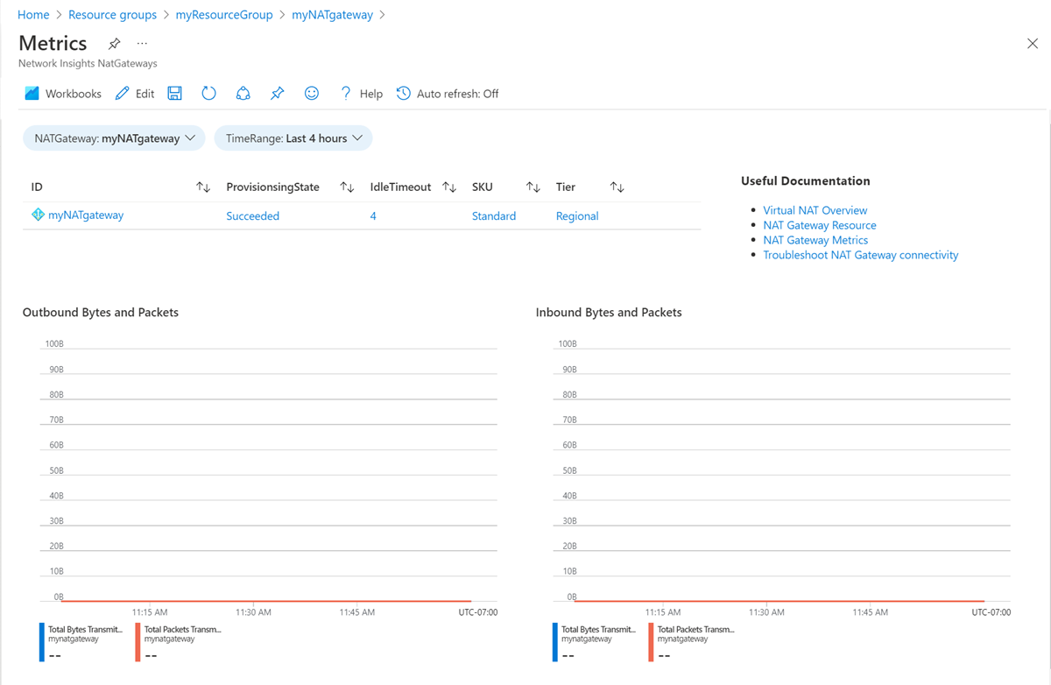
Task: Expand the TimeRange Last 4 hours selector
Action: [293, 138]
